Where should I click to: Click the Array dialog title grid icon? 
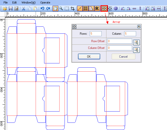[x=74, y=27]
